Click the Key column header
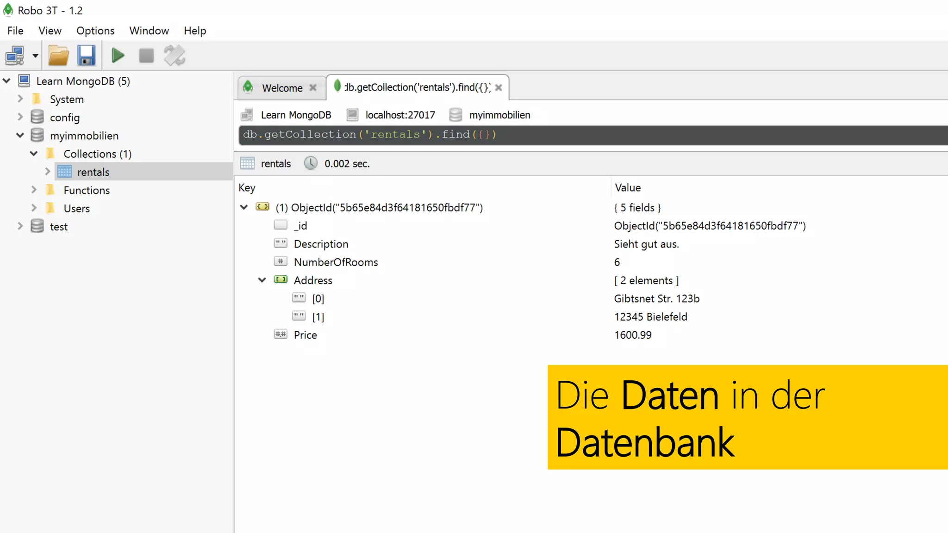 [x=247, y=188]
